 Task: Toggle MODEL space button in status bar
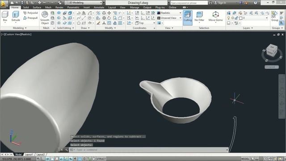[245, 159]
